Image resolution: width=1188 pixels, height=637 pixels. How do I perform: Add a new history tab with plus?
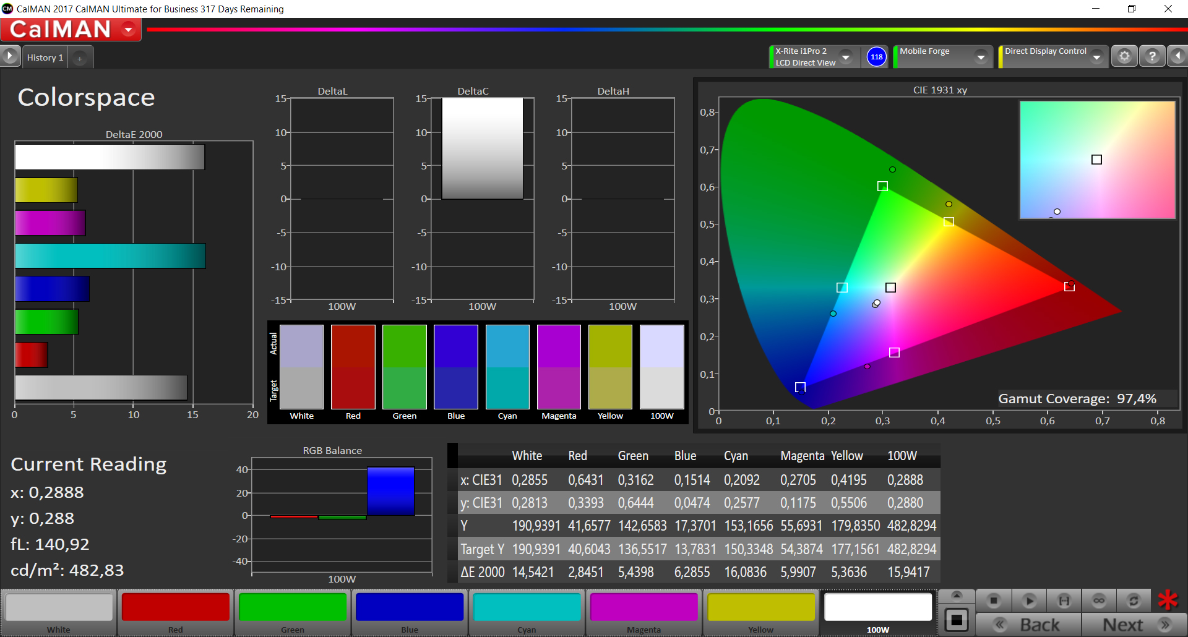(80, 58)
